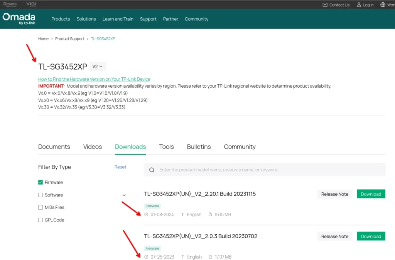Switch to the Community tab below product
The image size is (395, 260).
point(240,147)
